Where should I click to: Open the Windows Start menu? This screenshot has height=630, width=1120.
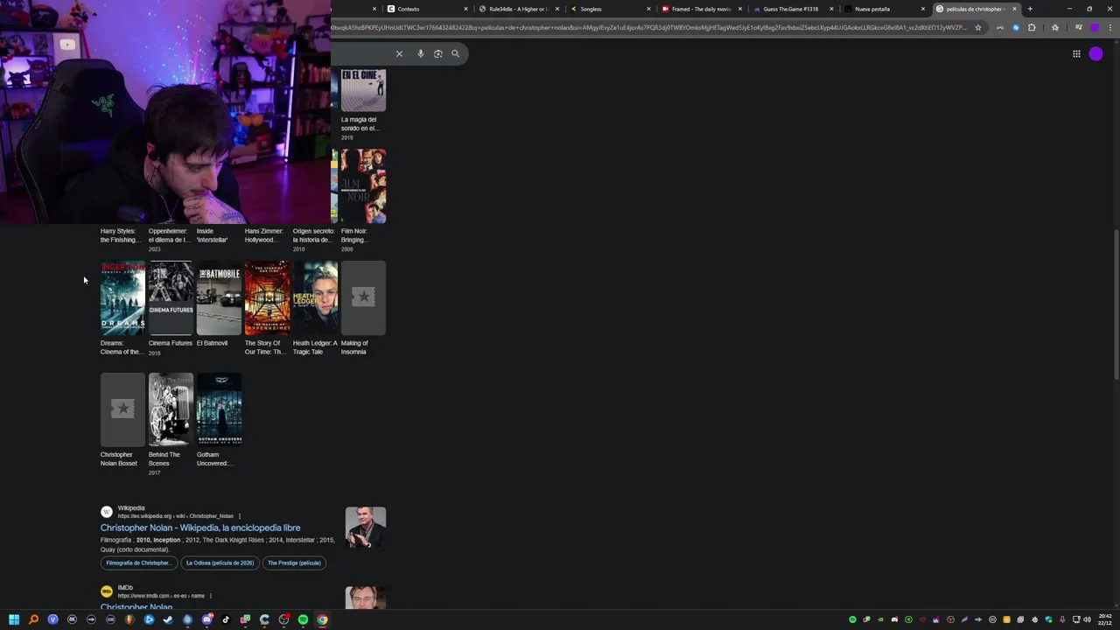[x=14, y=619]
